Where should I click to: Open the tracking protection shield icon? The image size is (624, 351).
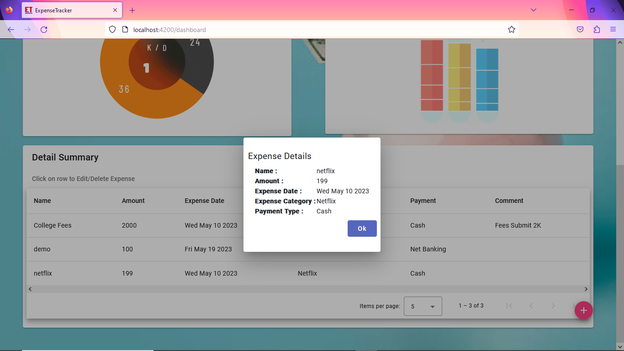tap(112, 29)
